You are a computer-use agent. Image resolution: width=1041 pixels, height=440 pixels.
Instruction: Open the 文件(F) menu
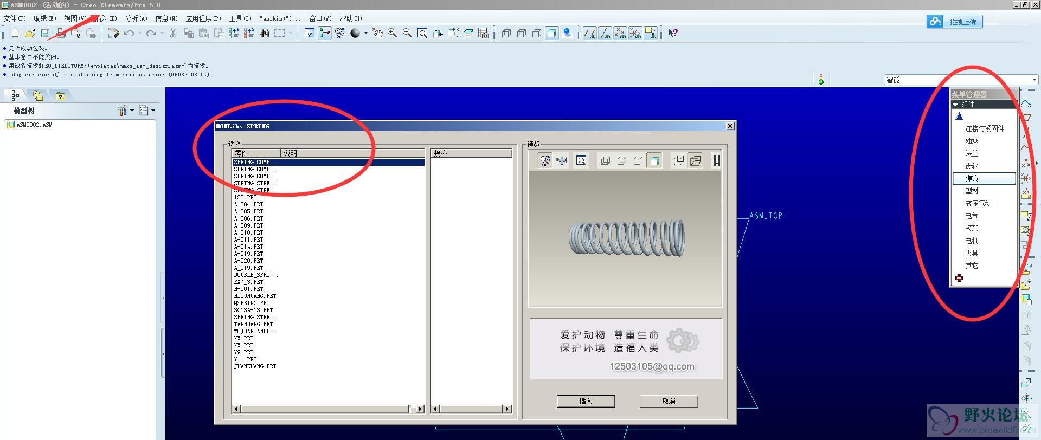pyautogui.click(x=15, y=18)
